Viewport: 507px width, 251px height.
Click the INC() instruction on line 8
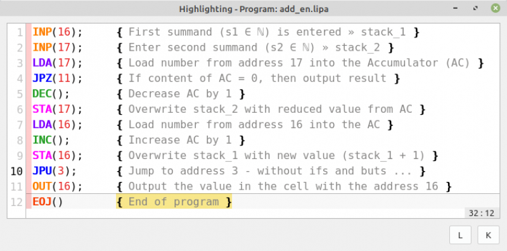[51, 140]
